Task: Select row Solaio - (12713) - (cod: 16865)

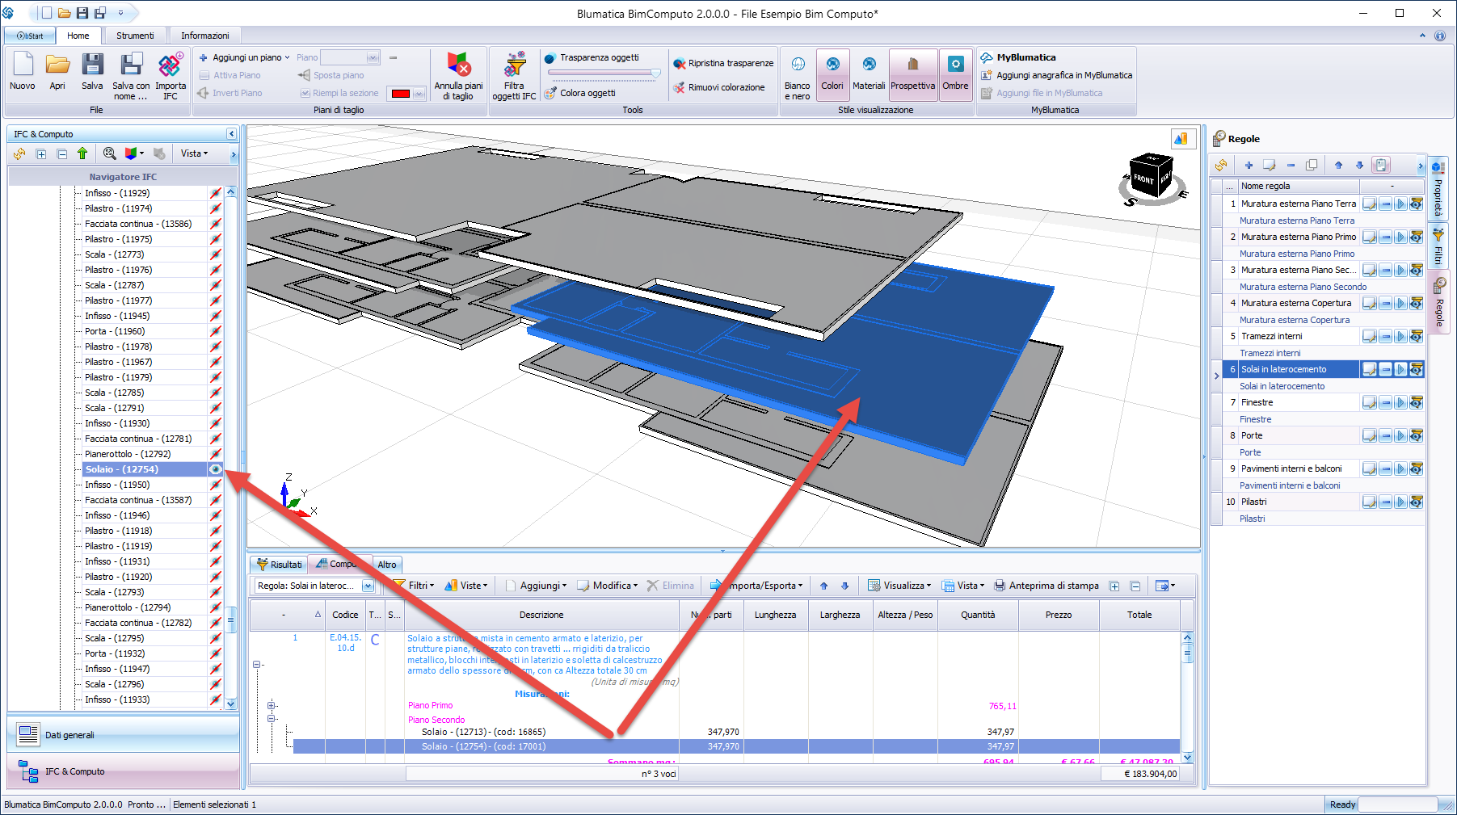Action: point(735,732)
